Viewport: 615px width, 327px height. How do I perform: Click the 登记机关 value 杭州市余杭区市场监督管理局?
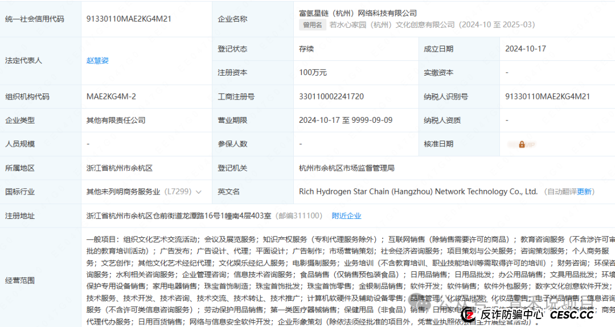click(346, 168)
